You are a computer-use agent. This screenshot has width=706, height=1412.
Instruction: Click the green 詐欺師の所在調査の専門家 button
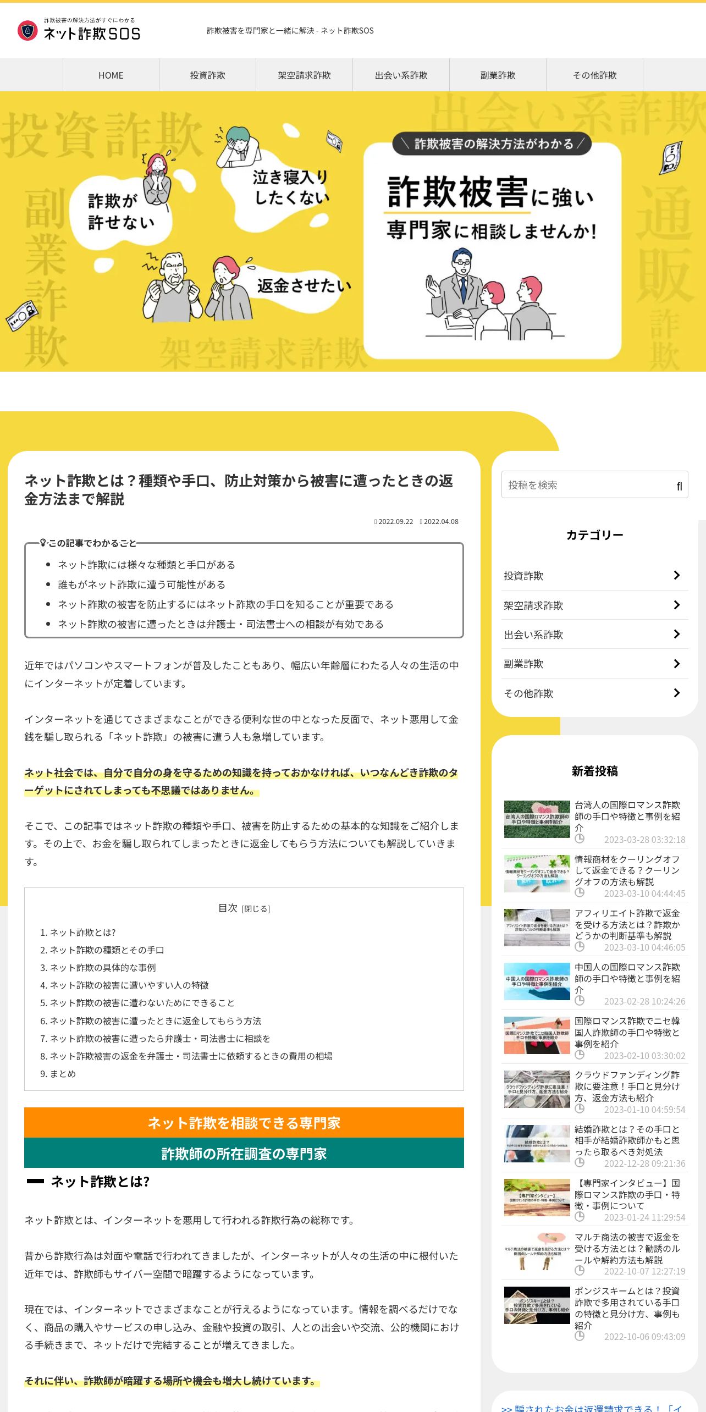[244, 1153]
